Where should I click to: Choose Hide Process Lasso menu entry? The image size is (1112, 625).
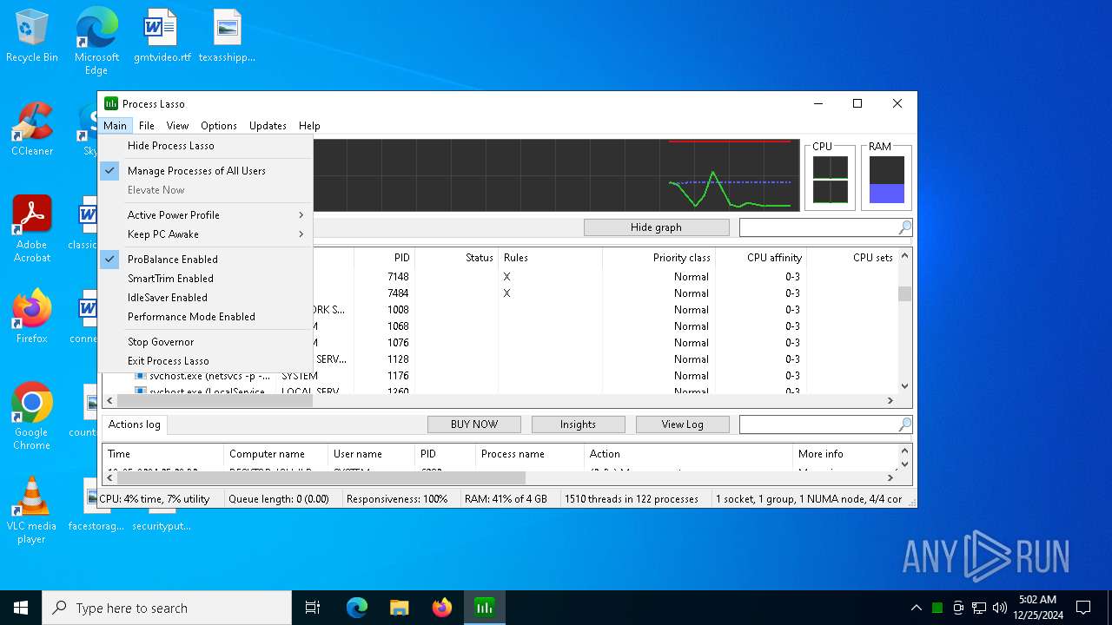coord(205,146)
